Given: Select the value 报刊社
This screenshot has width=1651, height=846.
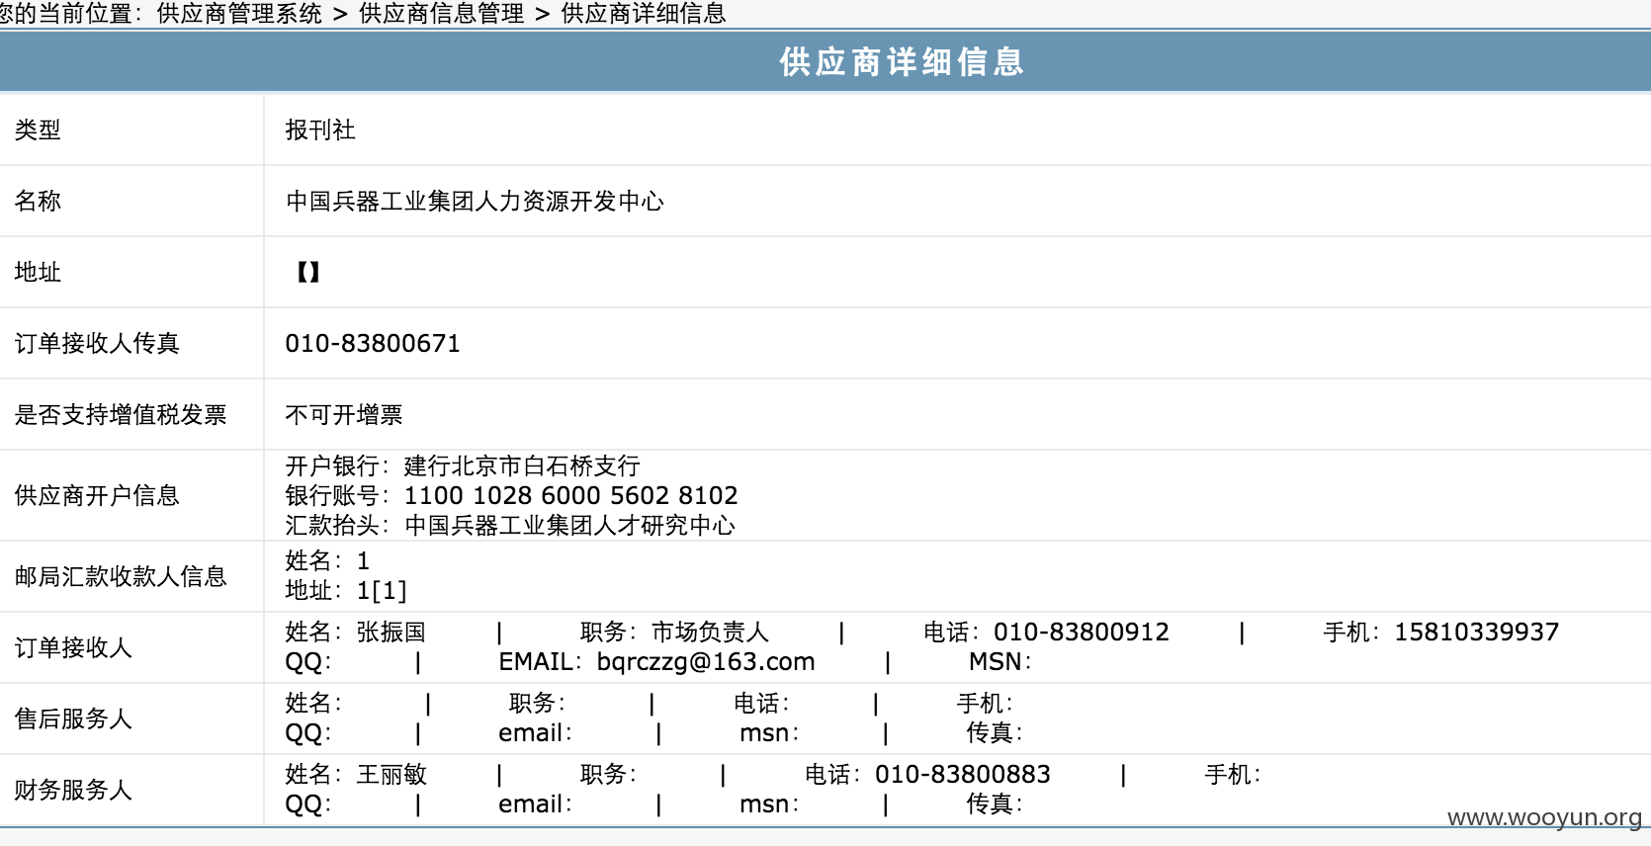Looking at the screenshot, I should pos(320,129).
